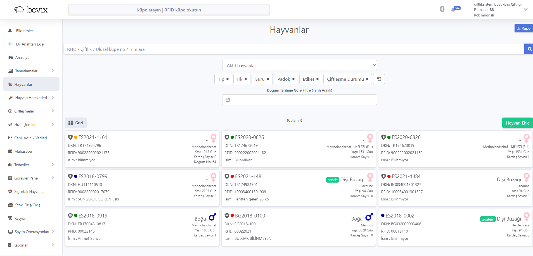Open the Tip filter dropdown
This screenshot has width=533, height=256.
223,79
